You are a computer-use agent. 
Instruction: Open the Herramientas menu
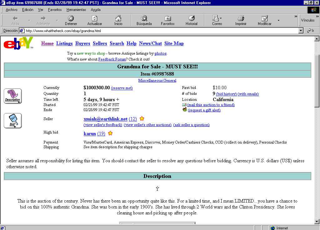click(x=76, y=10)
